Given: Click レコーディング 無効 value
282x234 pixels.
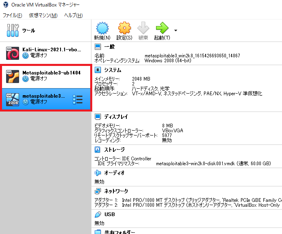Looking at the screenshot, I should click(x=167, y=140).
